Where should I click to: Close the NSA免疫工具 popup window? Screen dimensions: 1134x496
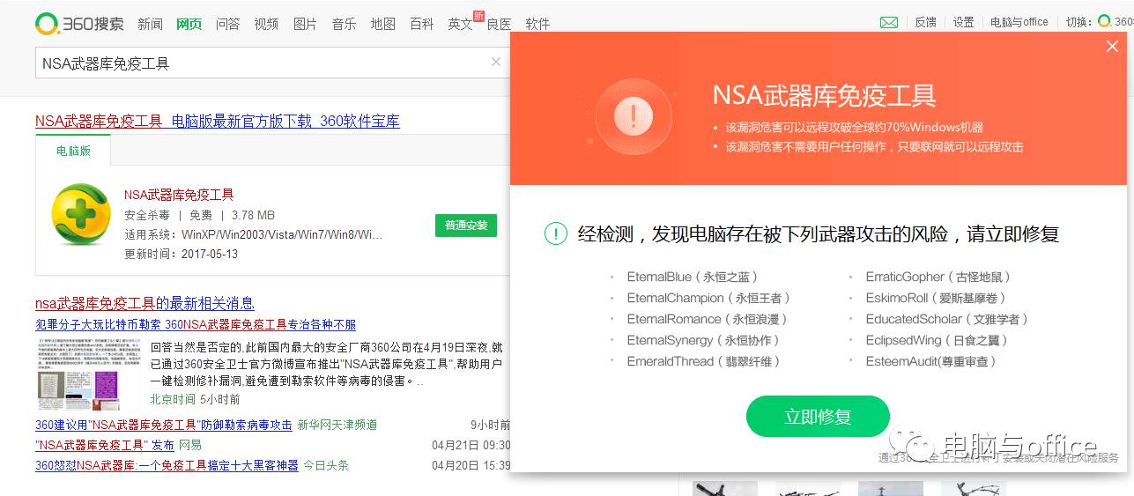point(1112,47)
